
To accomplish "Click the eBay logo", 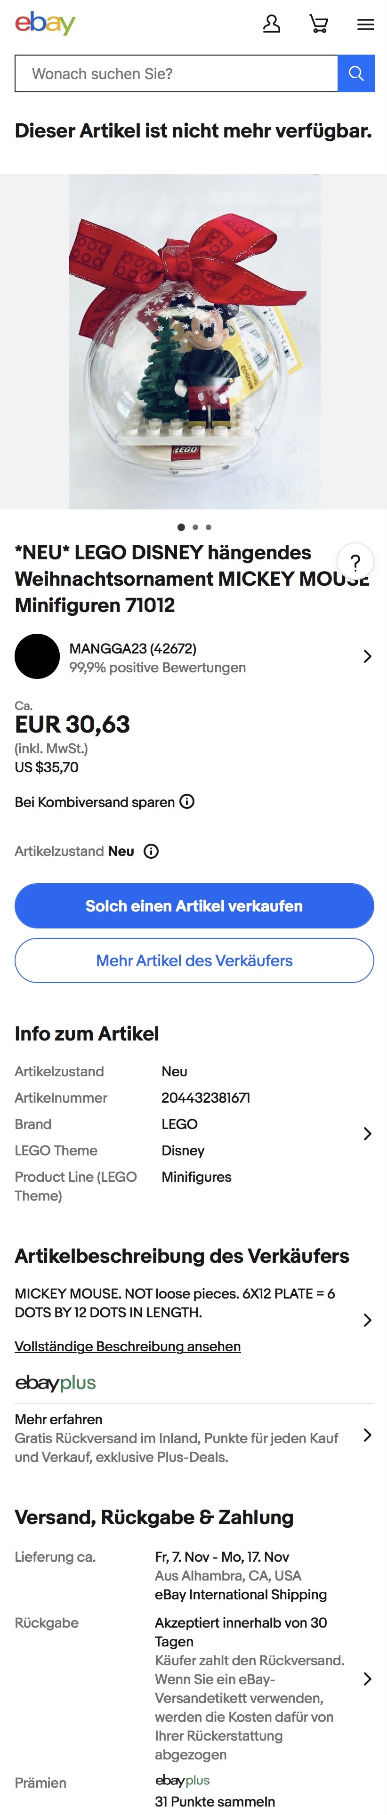I will coord(45,23).
